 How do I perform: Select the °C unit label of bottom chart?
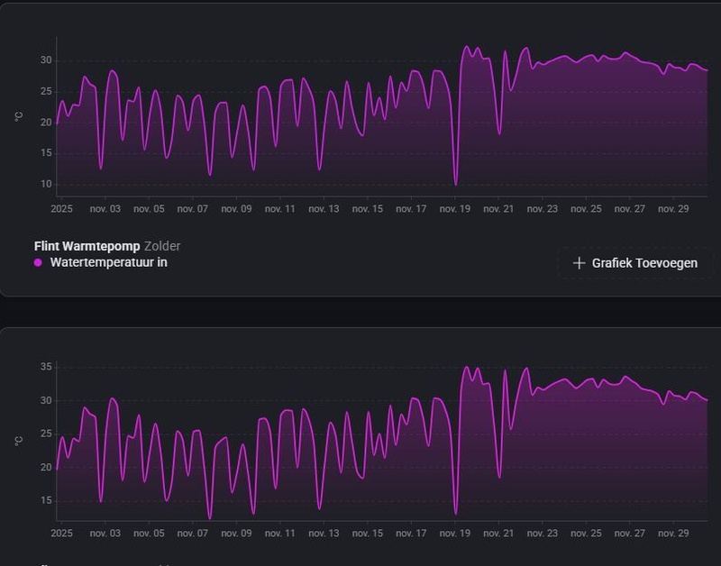[x=19, y=442]
